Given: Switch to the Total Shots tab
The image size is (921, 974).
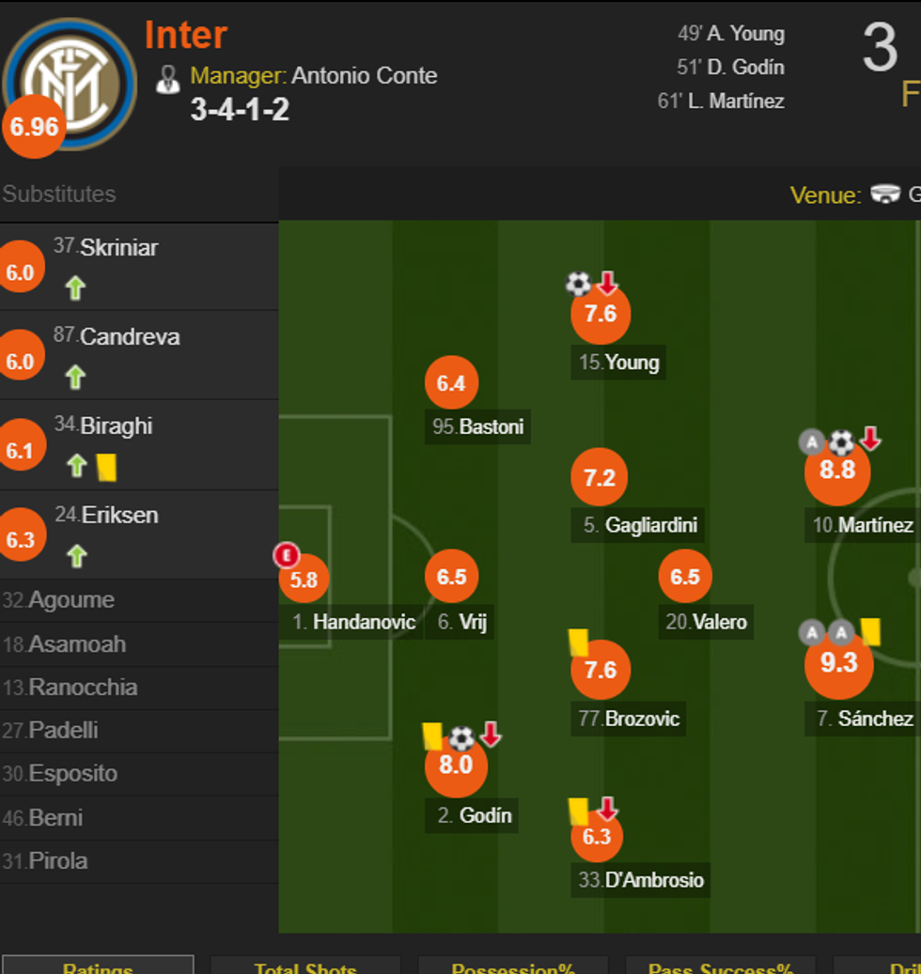Looking at the screenshot, I should pyautogui.click(x=304, y=966).
